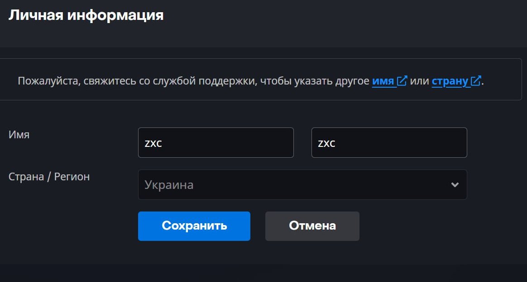Click external-link icon beside the «имя» link

click(x=402, y=81)
